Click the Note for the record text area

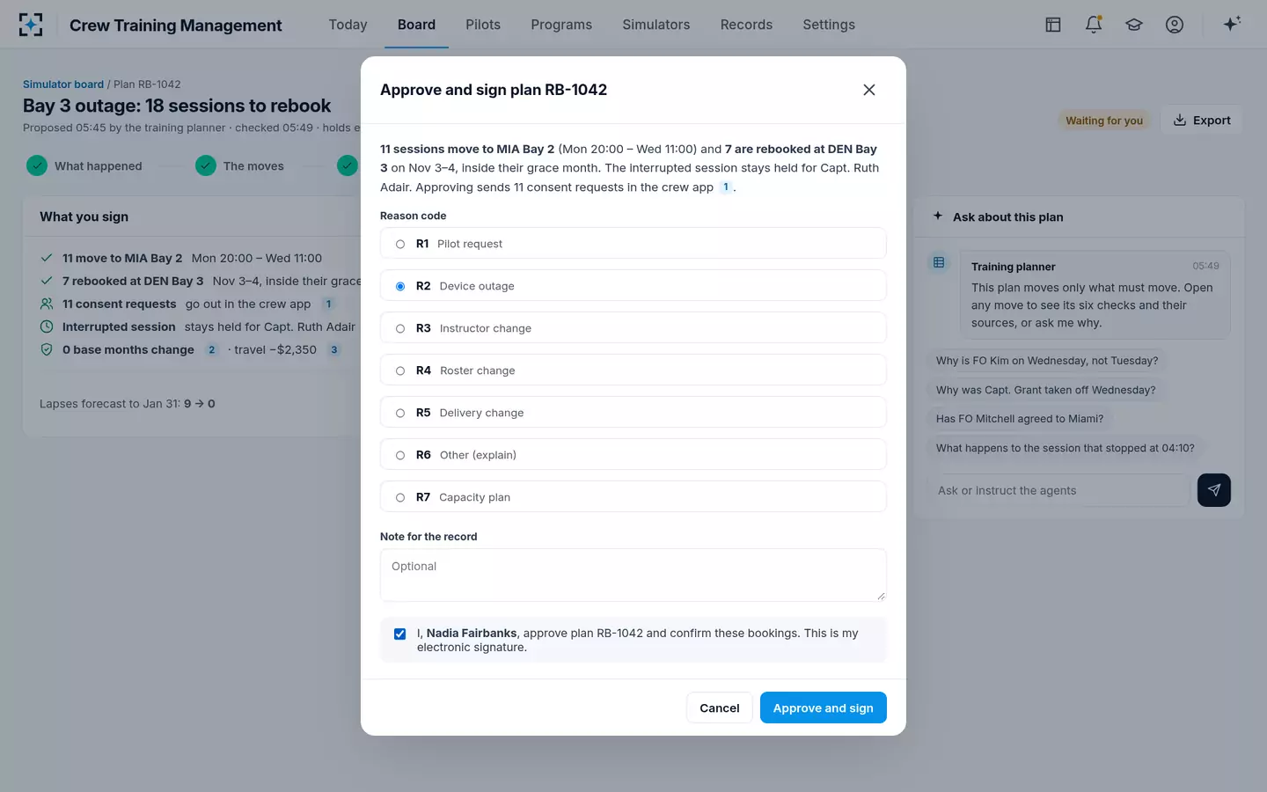point(633,576)
